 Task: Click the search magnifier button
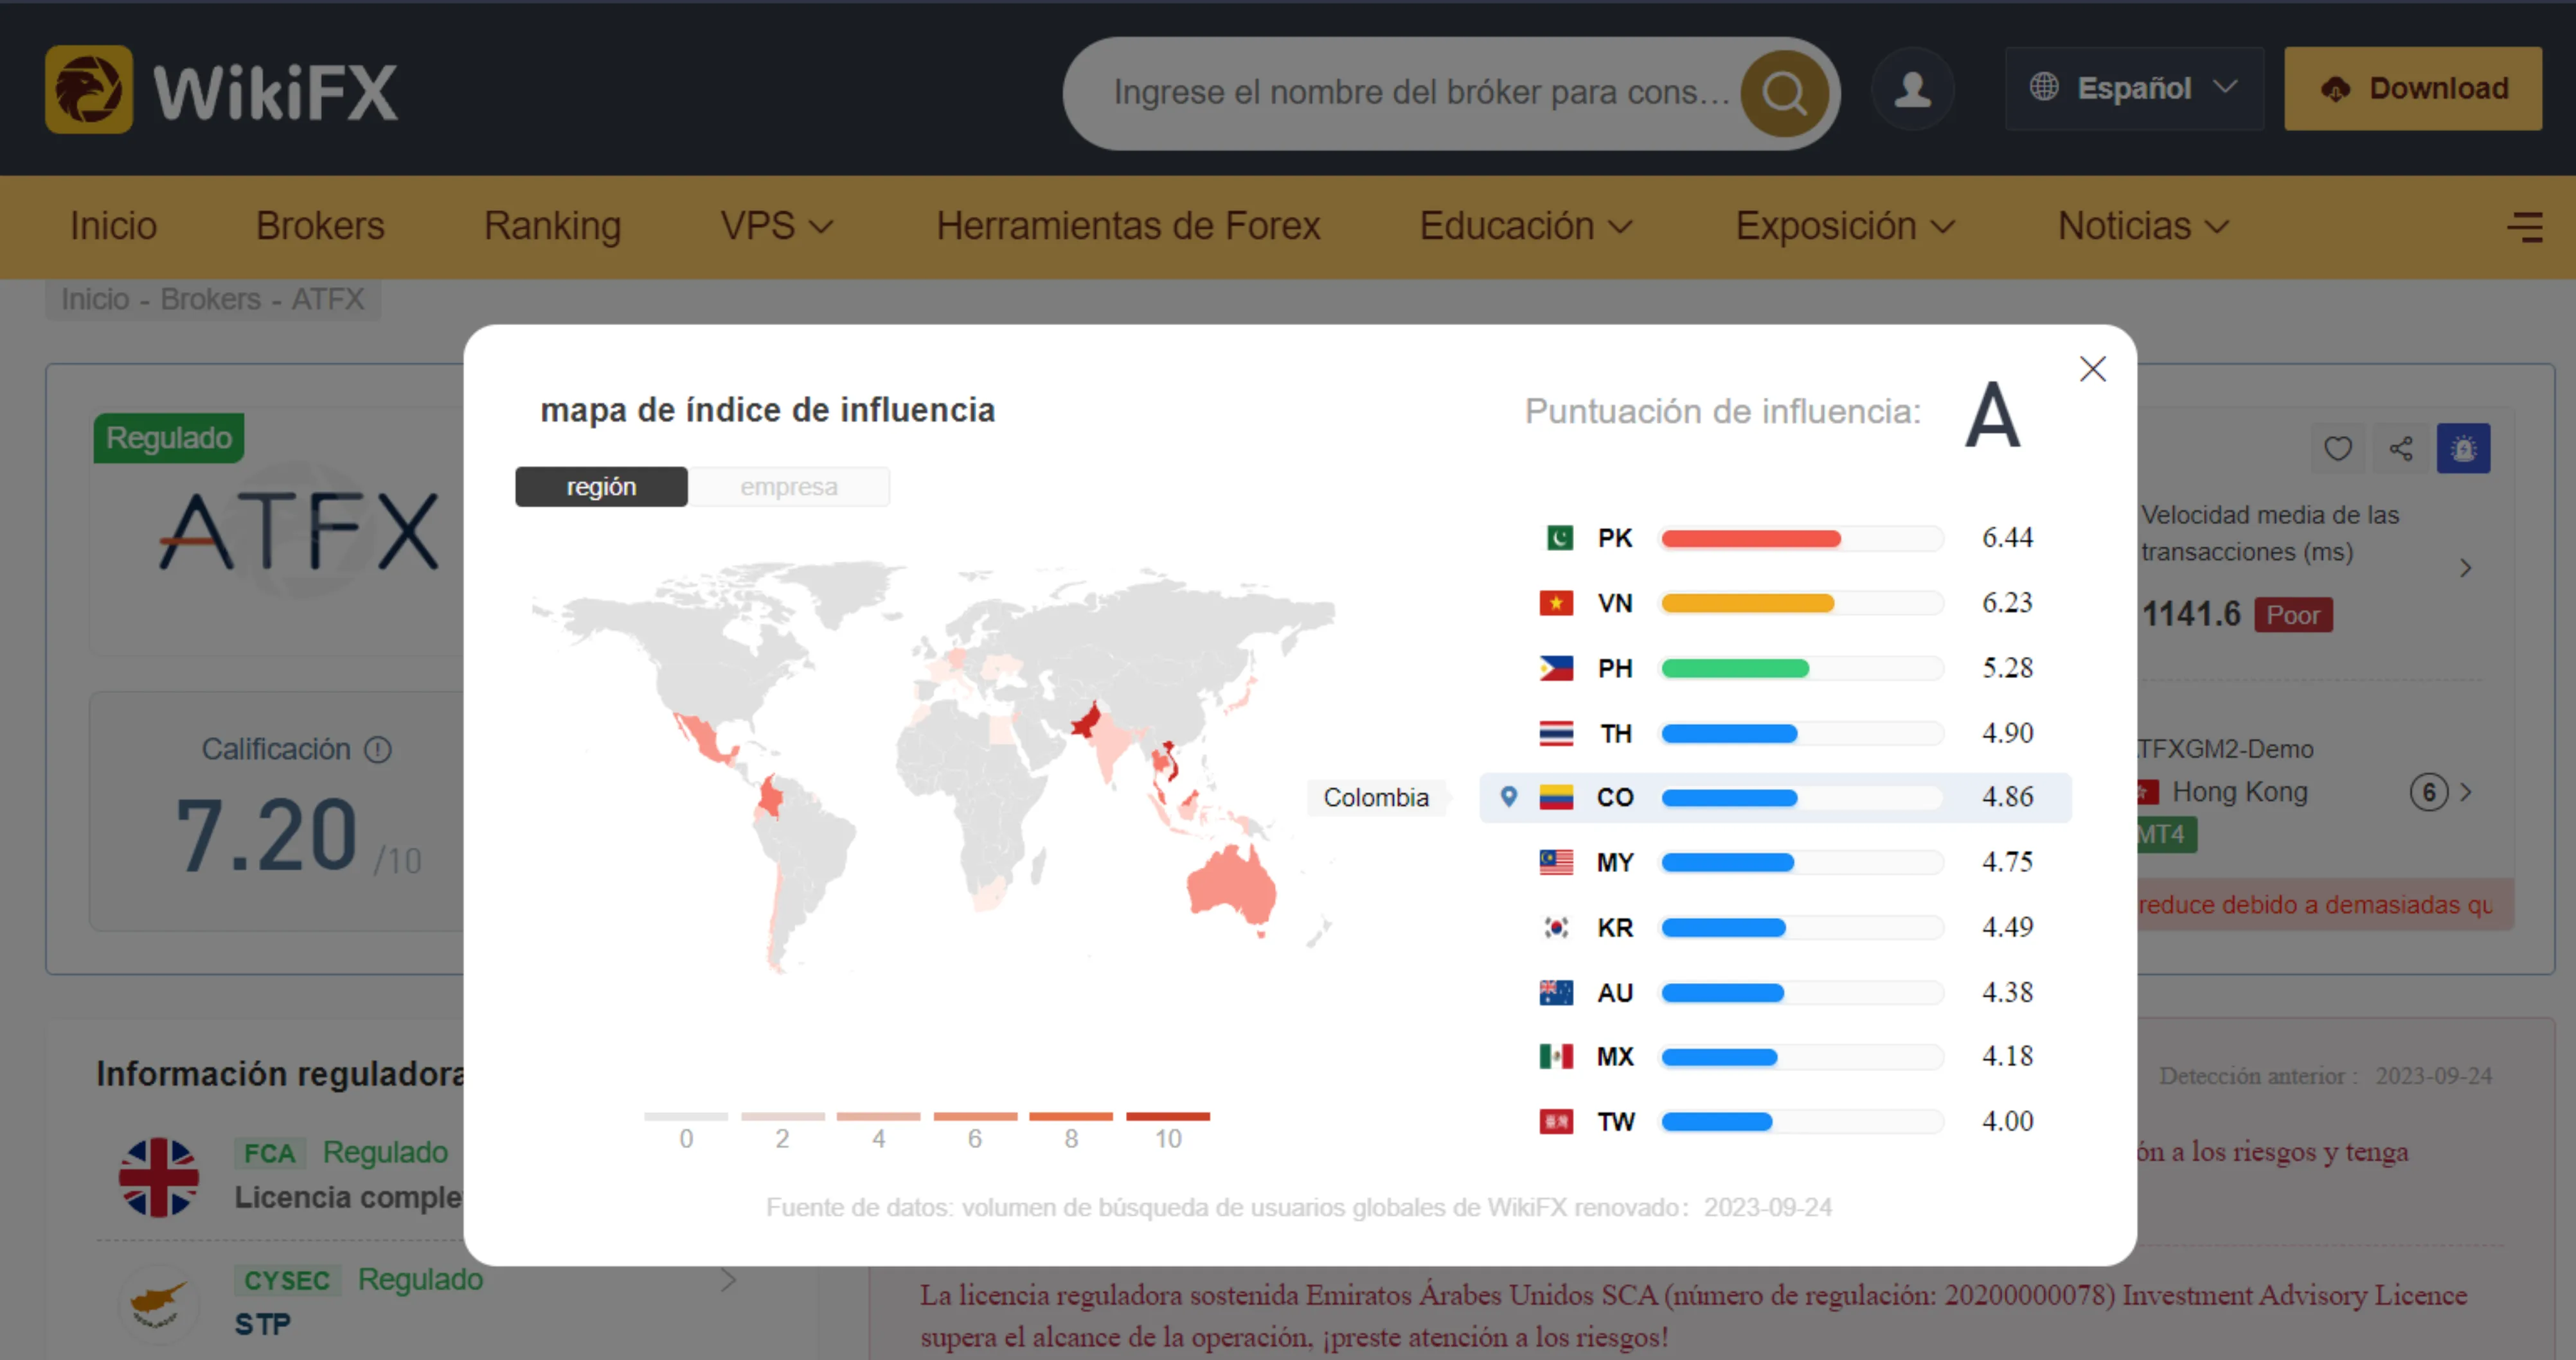(1784, 93)
